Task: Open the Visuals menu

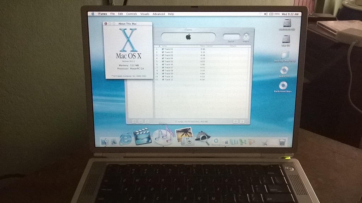Action: 145,14
